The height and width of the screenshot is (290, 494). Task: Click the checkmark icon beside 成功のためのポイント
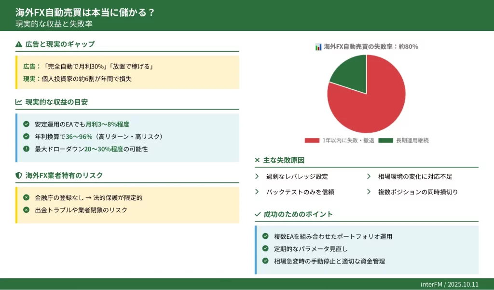(257, 214)
